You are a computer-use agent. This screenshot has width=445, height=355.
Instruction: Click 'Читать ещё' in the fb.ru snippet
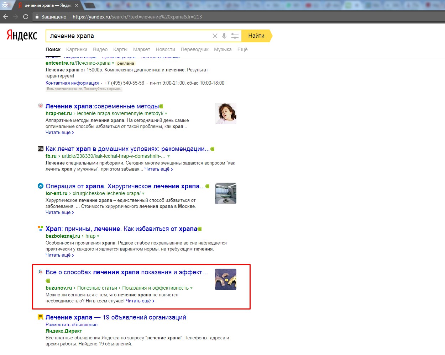159,169
